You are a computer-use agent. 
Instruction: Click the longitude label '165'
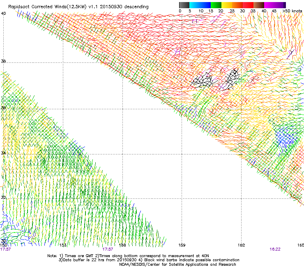click(301, 245)
